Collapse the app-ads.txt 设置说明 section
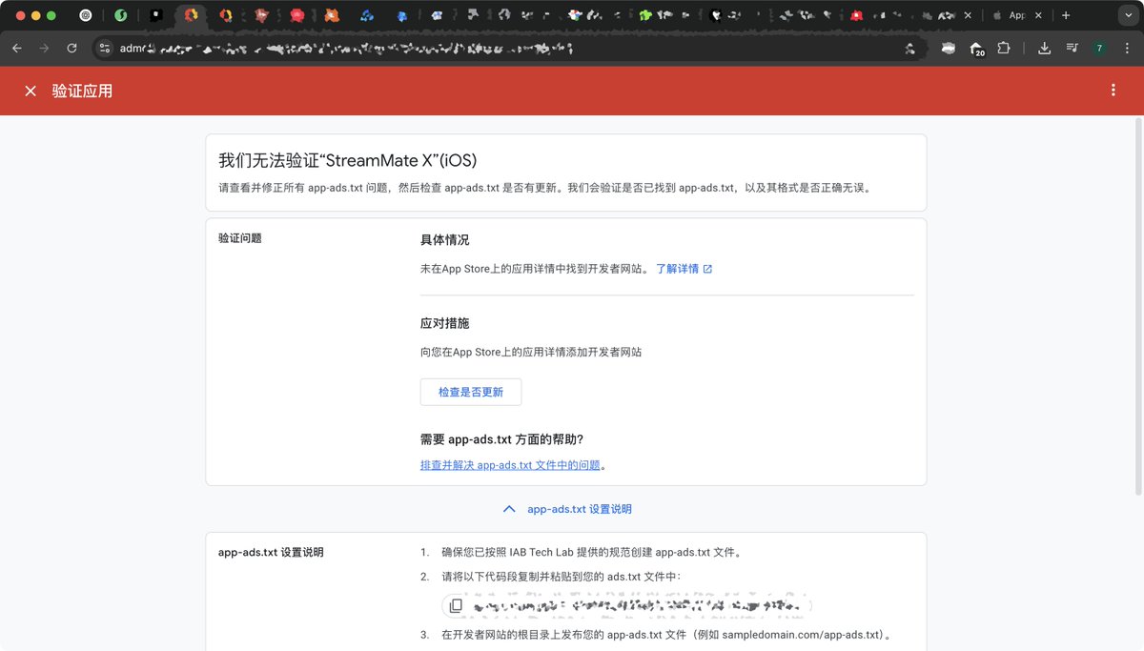Screen dimensions: 1144x651 coord(566,509)
